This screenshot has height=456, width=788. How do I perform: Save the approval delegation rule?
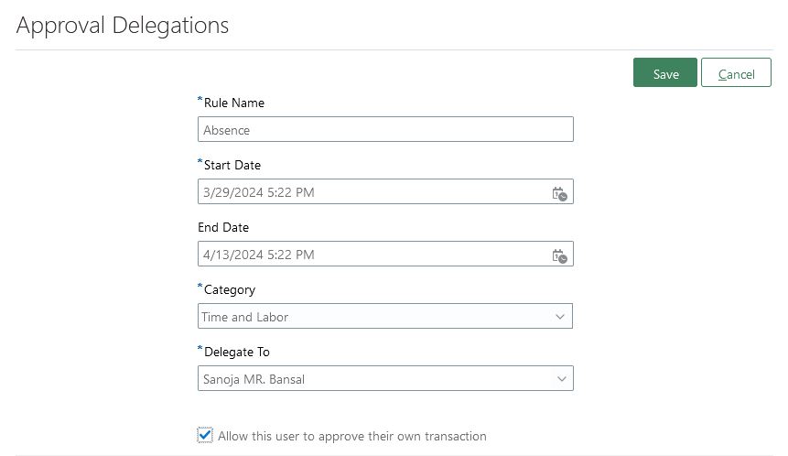664,72
